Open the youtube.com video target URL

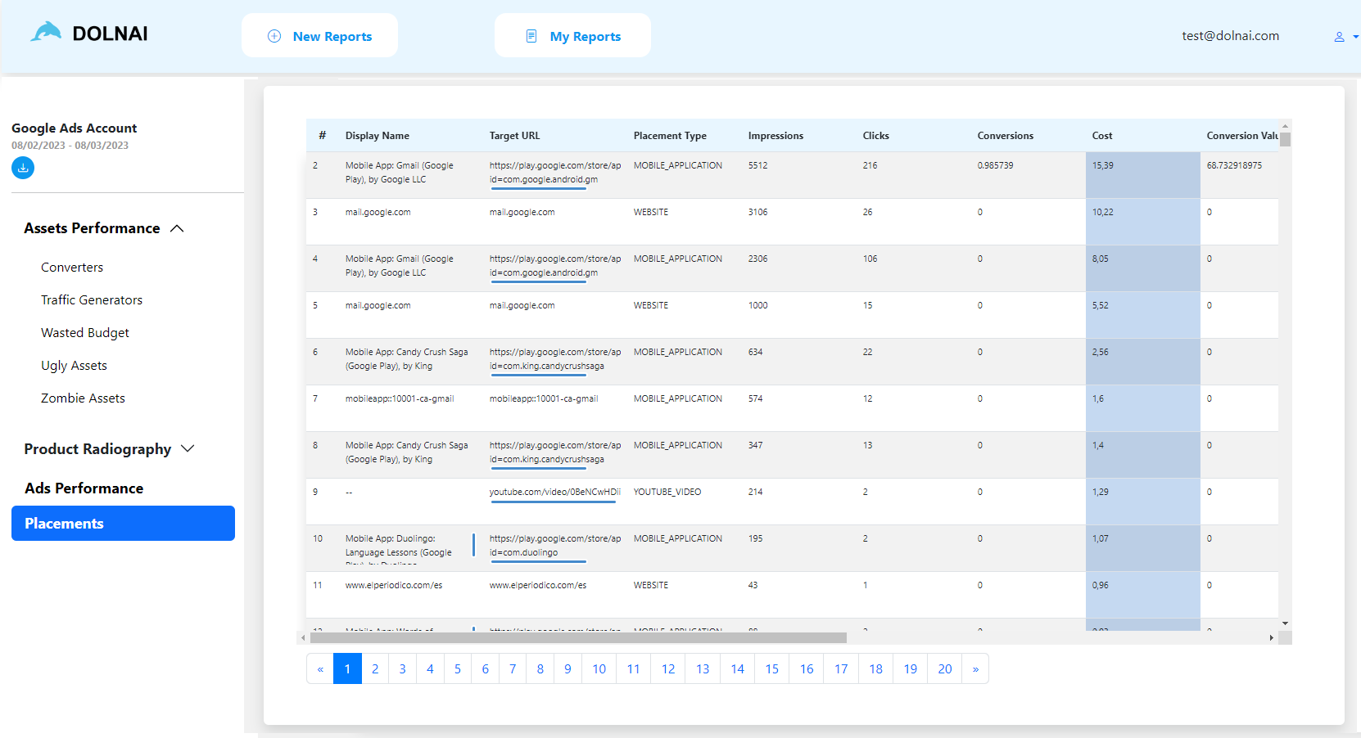pos(554,492)
